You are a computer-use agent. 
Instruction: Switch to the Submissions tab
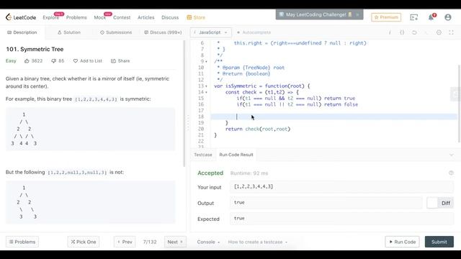tap(116, 32)
